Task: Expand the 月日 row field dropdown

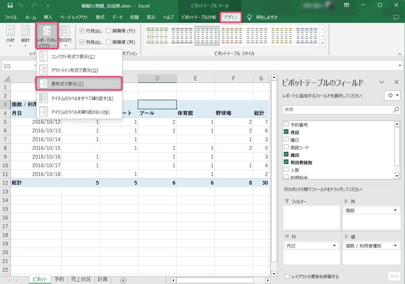Action: pyautogui.click(x=335, y=246)
